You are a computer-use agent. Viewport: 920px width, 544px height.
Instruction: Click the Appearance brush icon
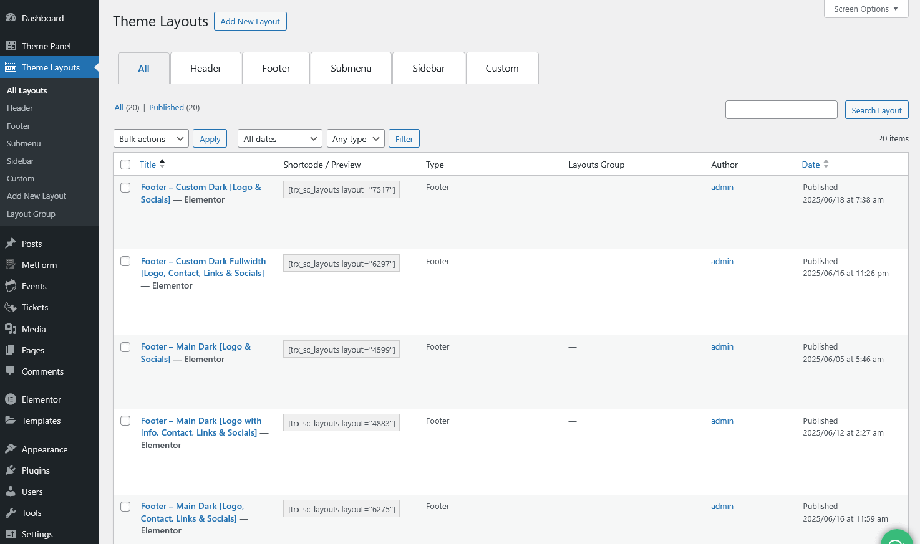(11, 449)
